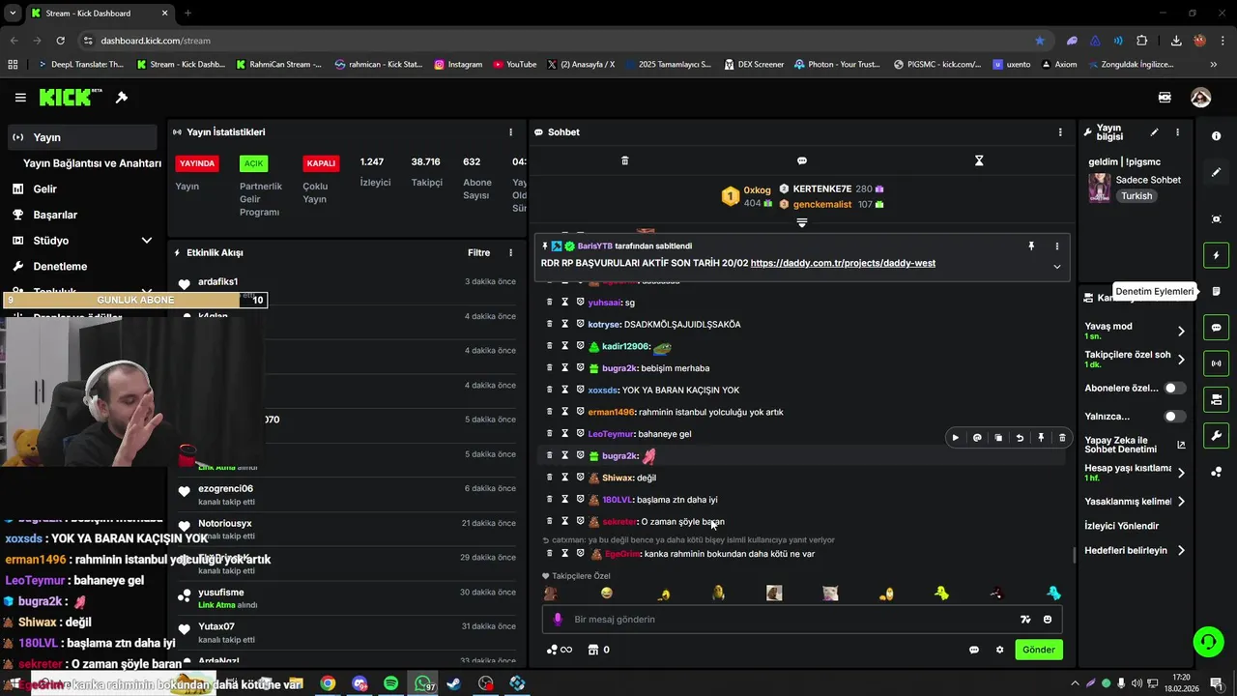1237x696 pixels.
Task: Open the Yayın sidebar item
Action: click(x=82, y=137)
